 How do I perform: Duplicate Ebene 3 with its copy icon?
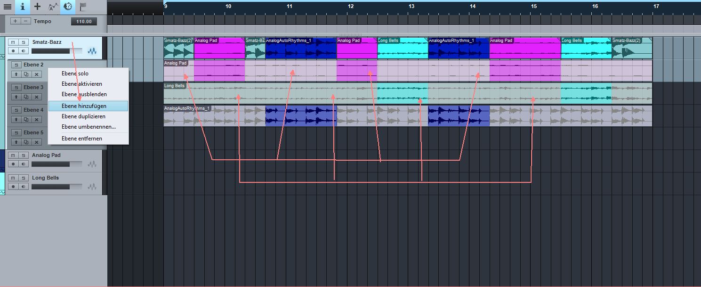click(x=26, y=97)
